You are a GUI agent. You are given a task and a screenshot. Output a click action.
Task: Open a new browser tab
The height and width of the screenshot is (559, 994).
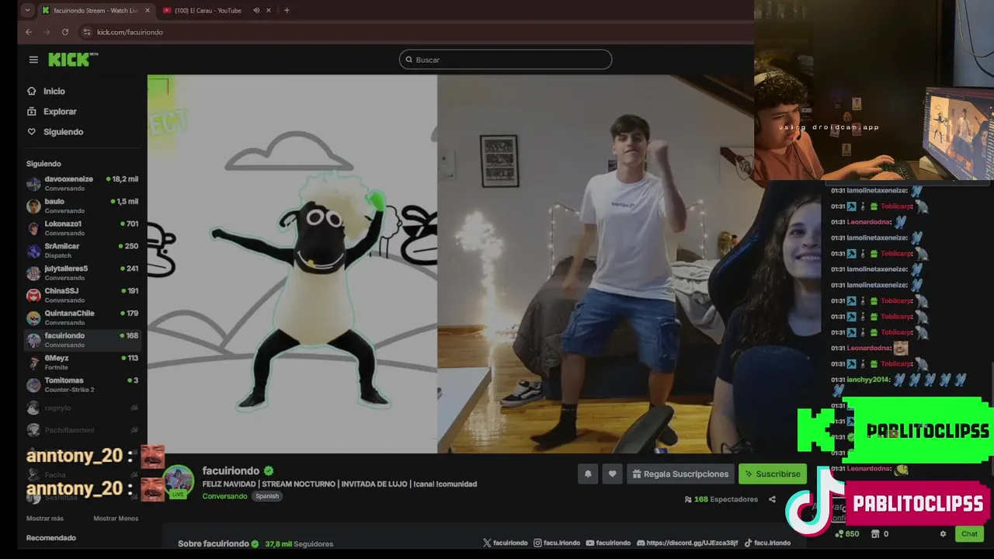(287, 10)
